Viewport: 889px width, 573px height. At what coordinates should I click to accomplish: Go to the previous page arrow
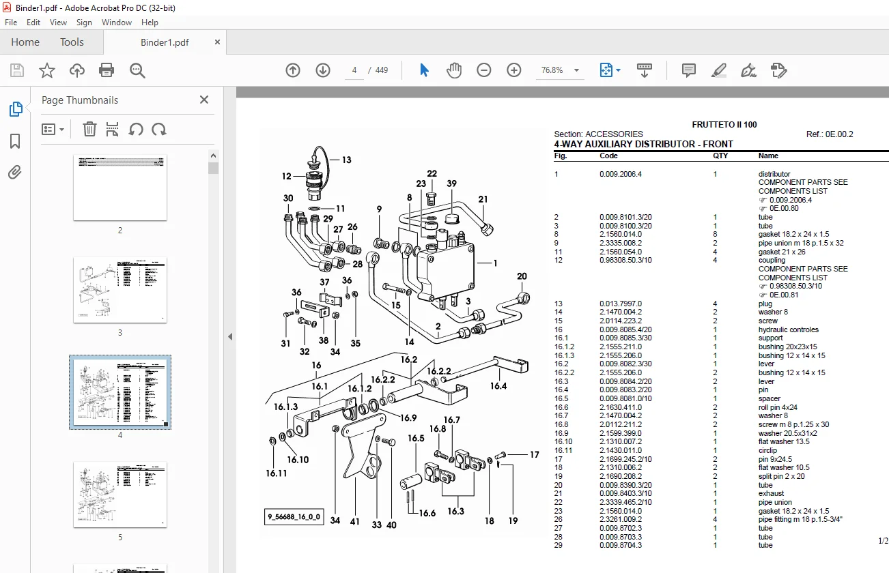pyautogui.click(x=293, y=70)
